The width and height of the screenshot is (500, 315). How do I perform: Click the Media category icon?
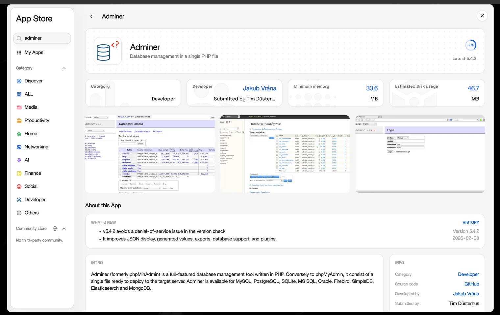click(x=19, y=107)
